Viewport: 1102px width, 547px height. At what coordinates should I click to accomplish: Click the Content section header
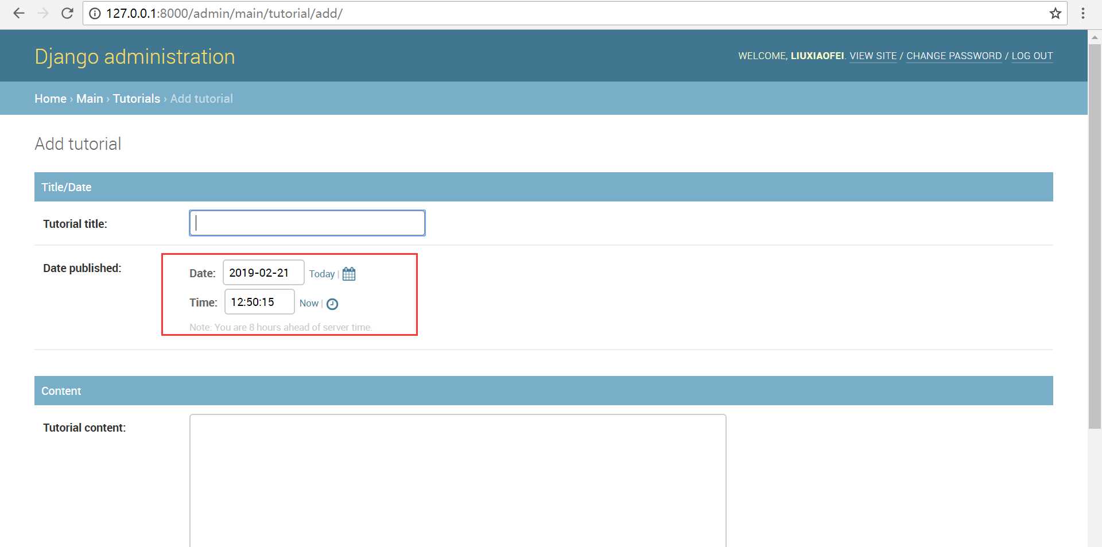pos(544,391)
